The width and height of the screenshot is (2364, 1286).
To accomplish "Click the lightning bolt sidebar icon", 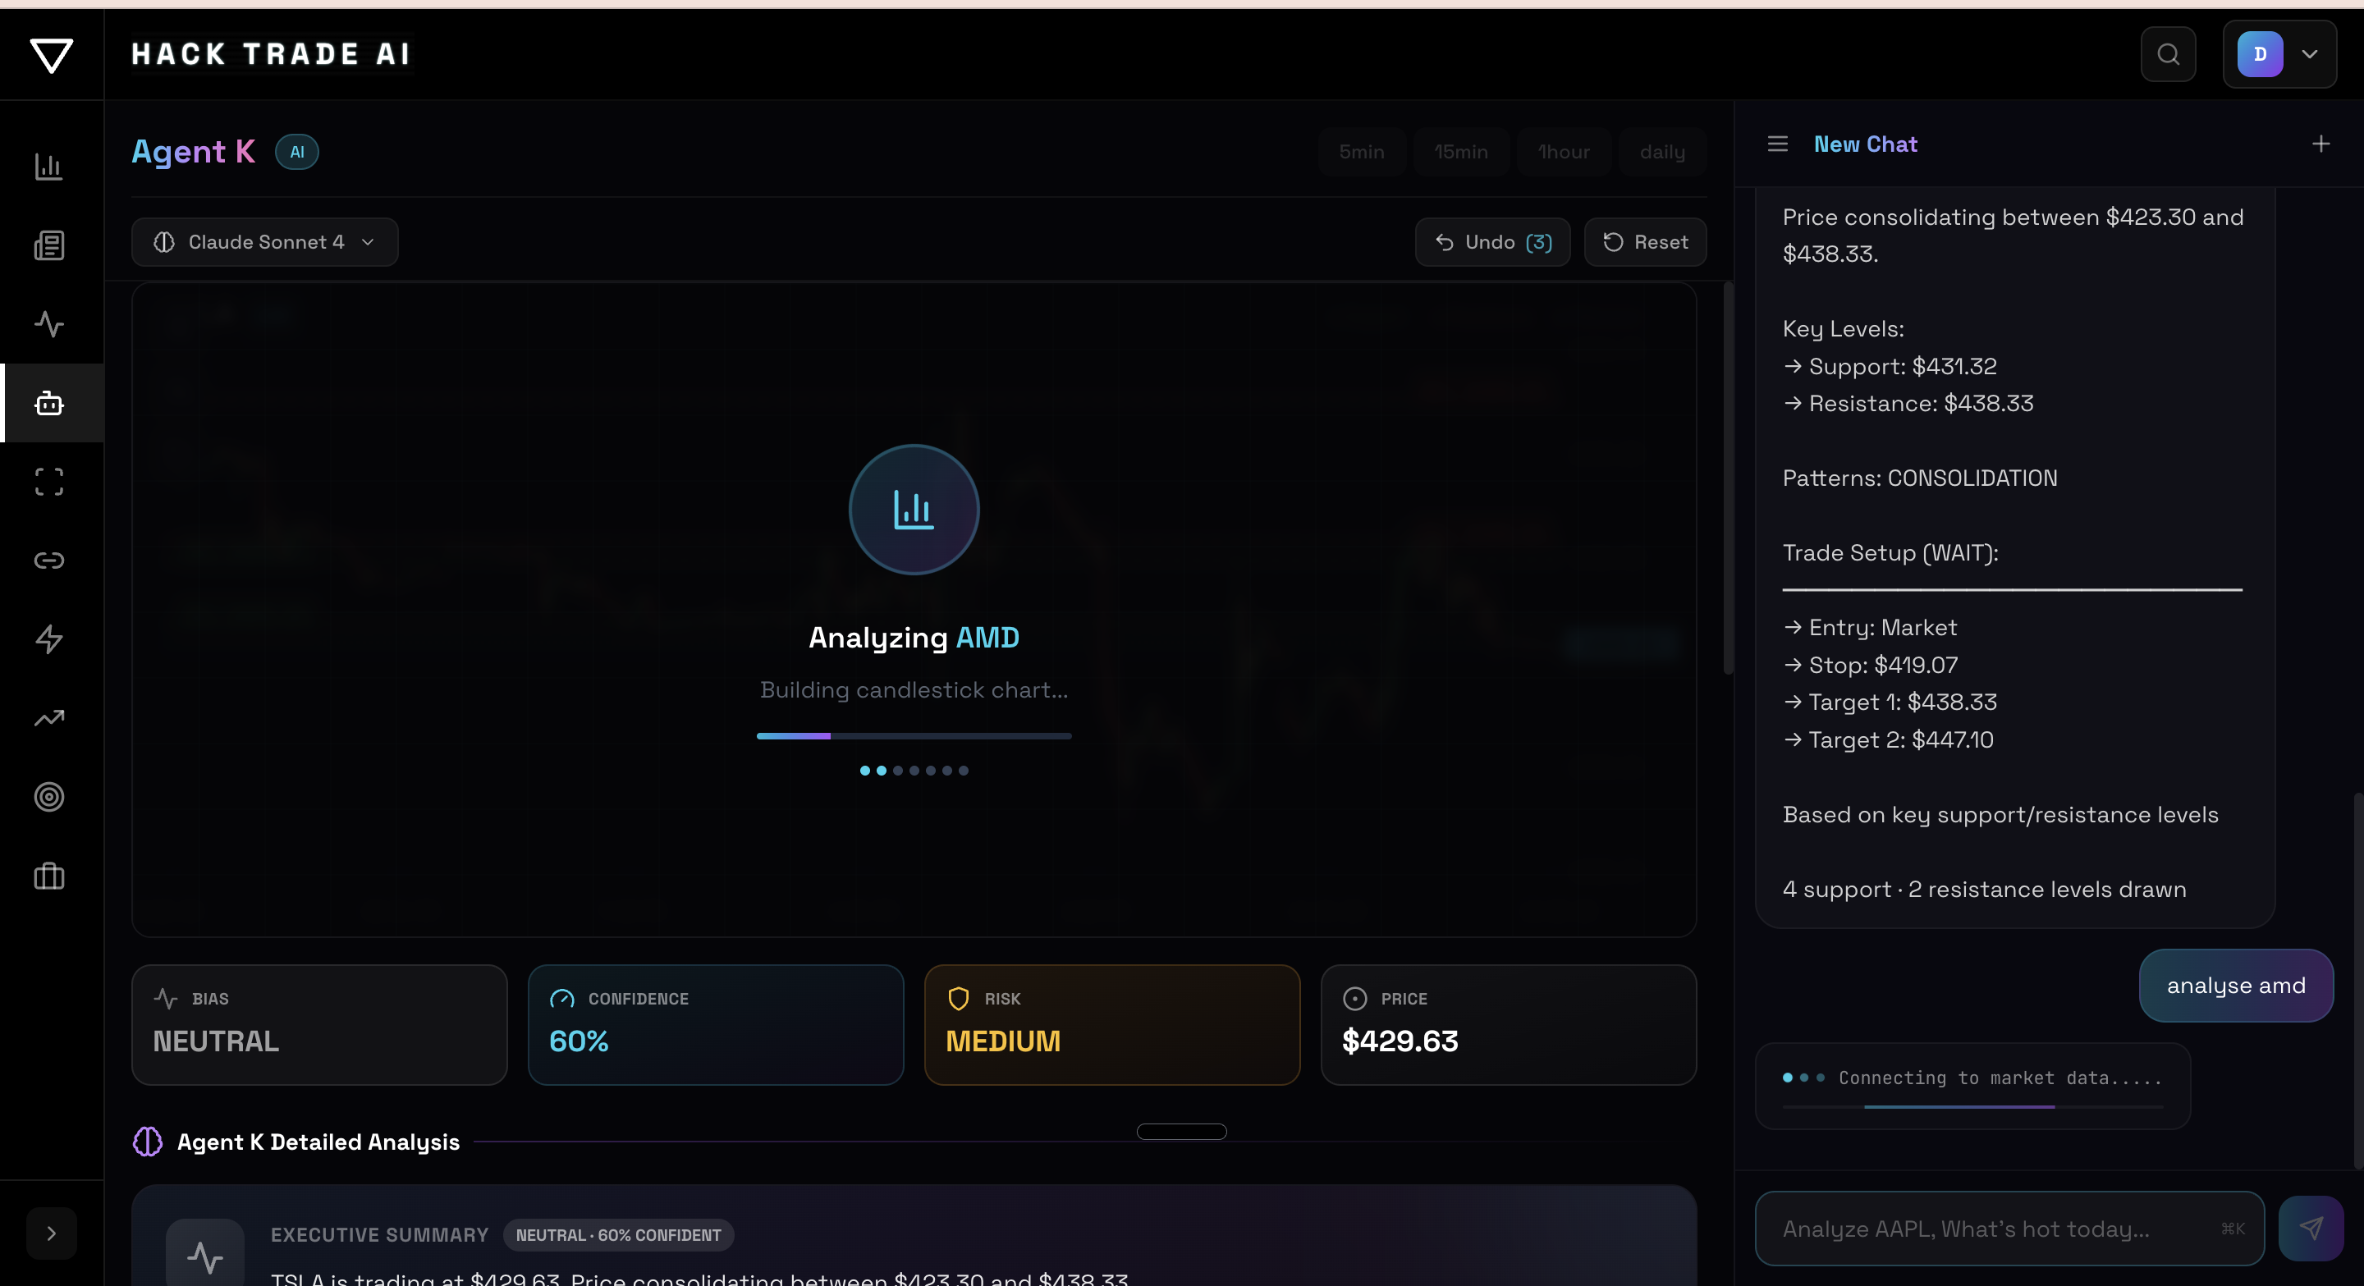I will click(x=48, y=639).
